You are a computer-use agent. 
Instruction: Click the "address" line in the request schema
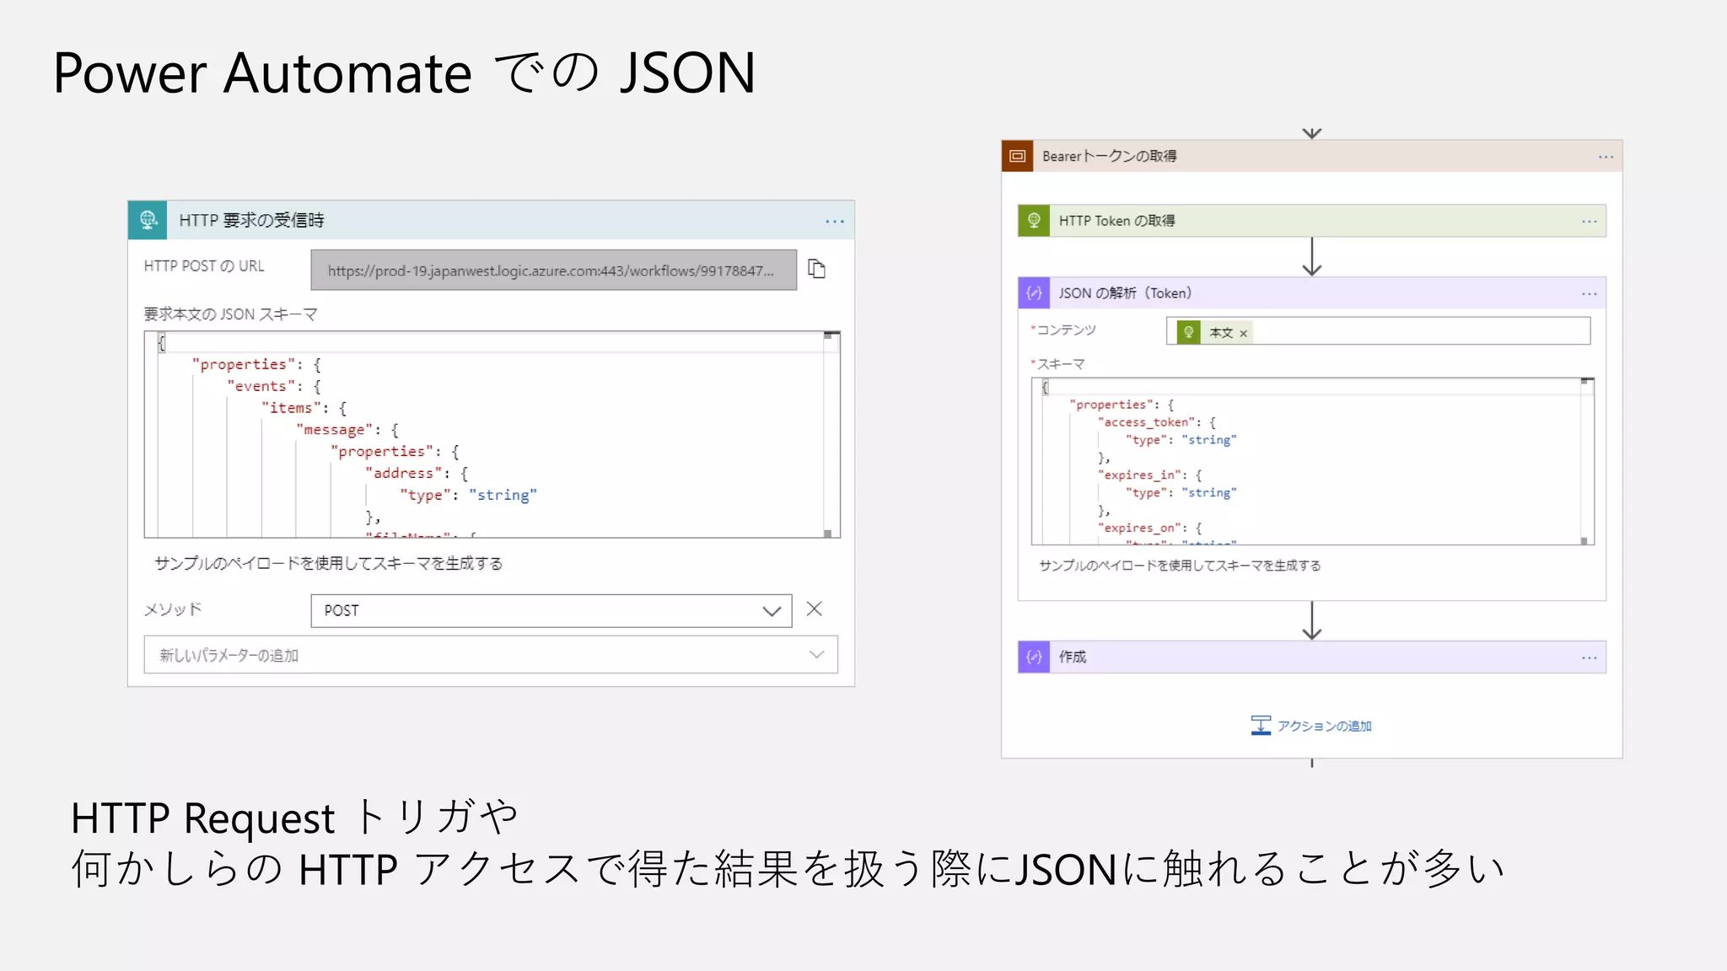coord(417,474)
